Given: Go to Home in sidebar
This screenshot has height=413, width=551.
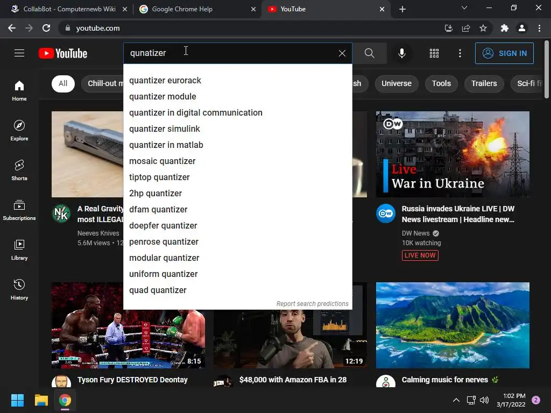Looking at the screenshot, I should [x=19, y=90].
